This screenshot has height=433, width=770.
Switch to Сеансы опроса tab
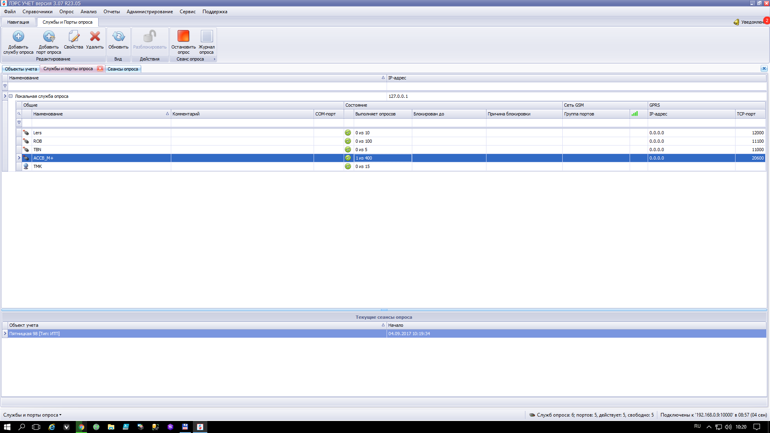click(123, 69)
